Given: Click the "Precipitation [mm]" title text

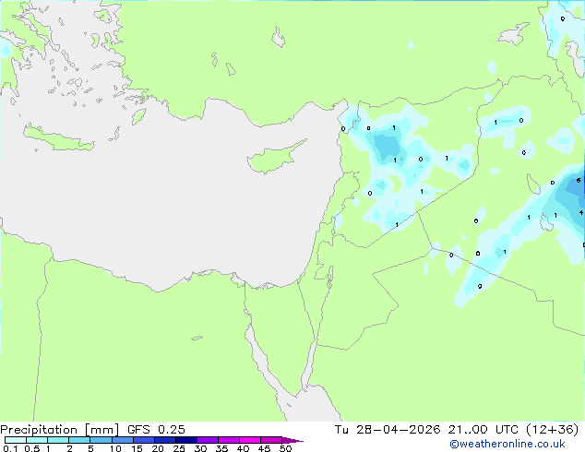Looking at the screenshot, I should pos(59,430).
